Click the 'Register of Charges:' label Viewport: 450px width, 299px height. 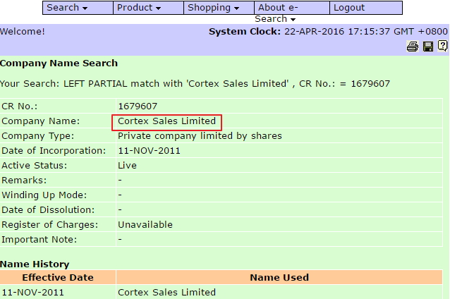49,225
